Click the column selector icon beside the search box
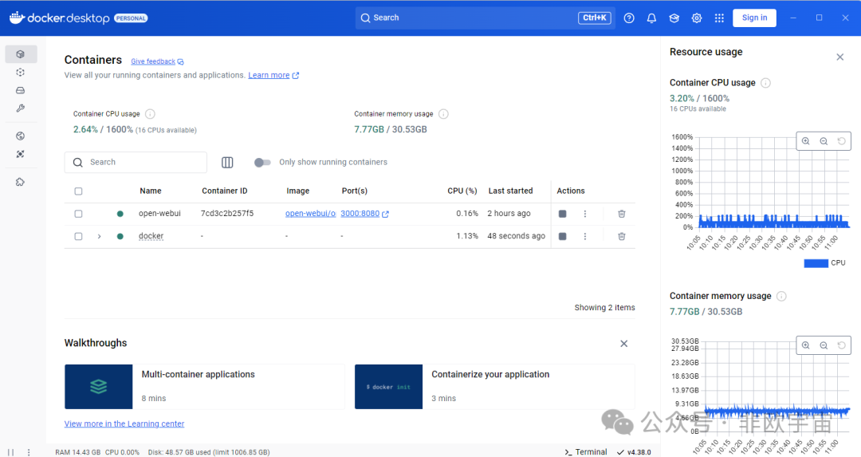 (227, 162)
